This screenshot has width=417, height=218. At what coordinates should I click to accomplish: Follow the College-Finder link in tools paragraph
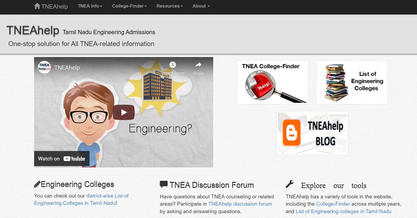[x=333, y=204]
